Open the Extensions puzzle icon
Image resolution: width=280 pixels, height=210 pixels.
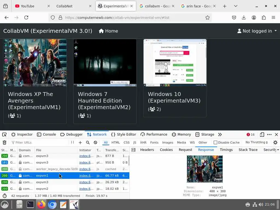click(264, 17)
